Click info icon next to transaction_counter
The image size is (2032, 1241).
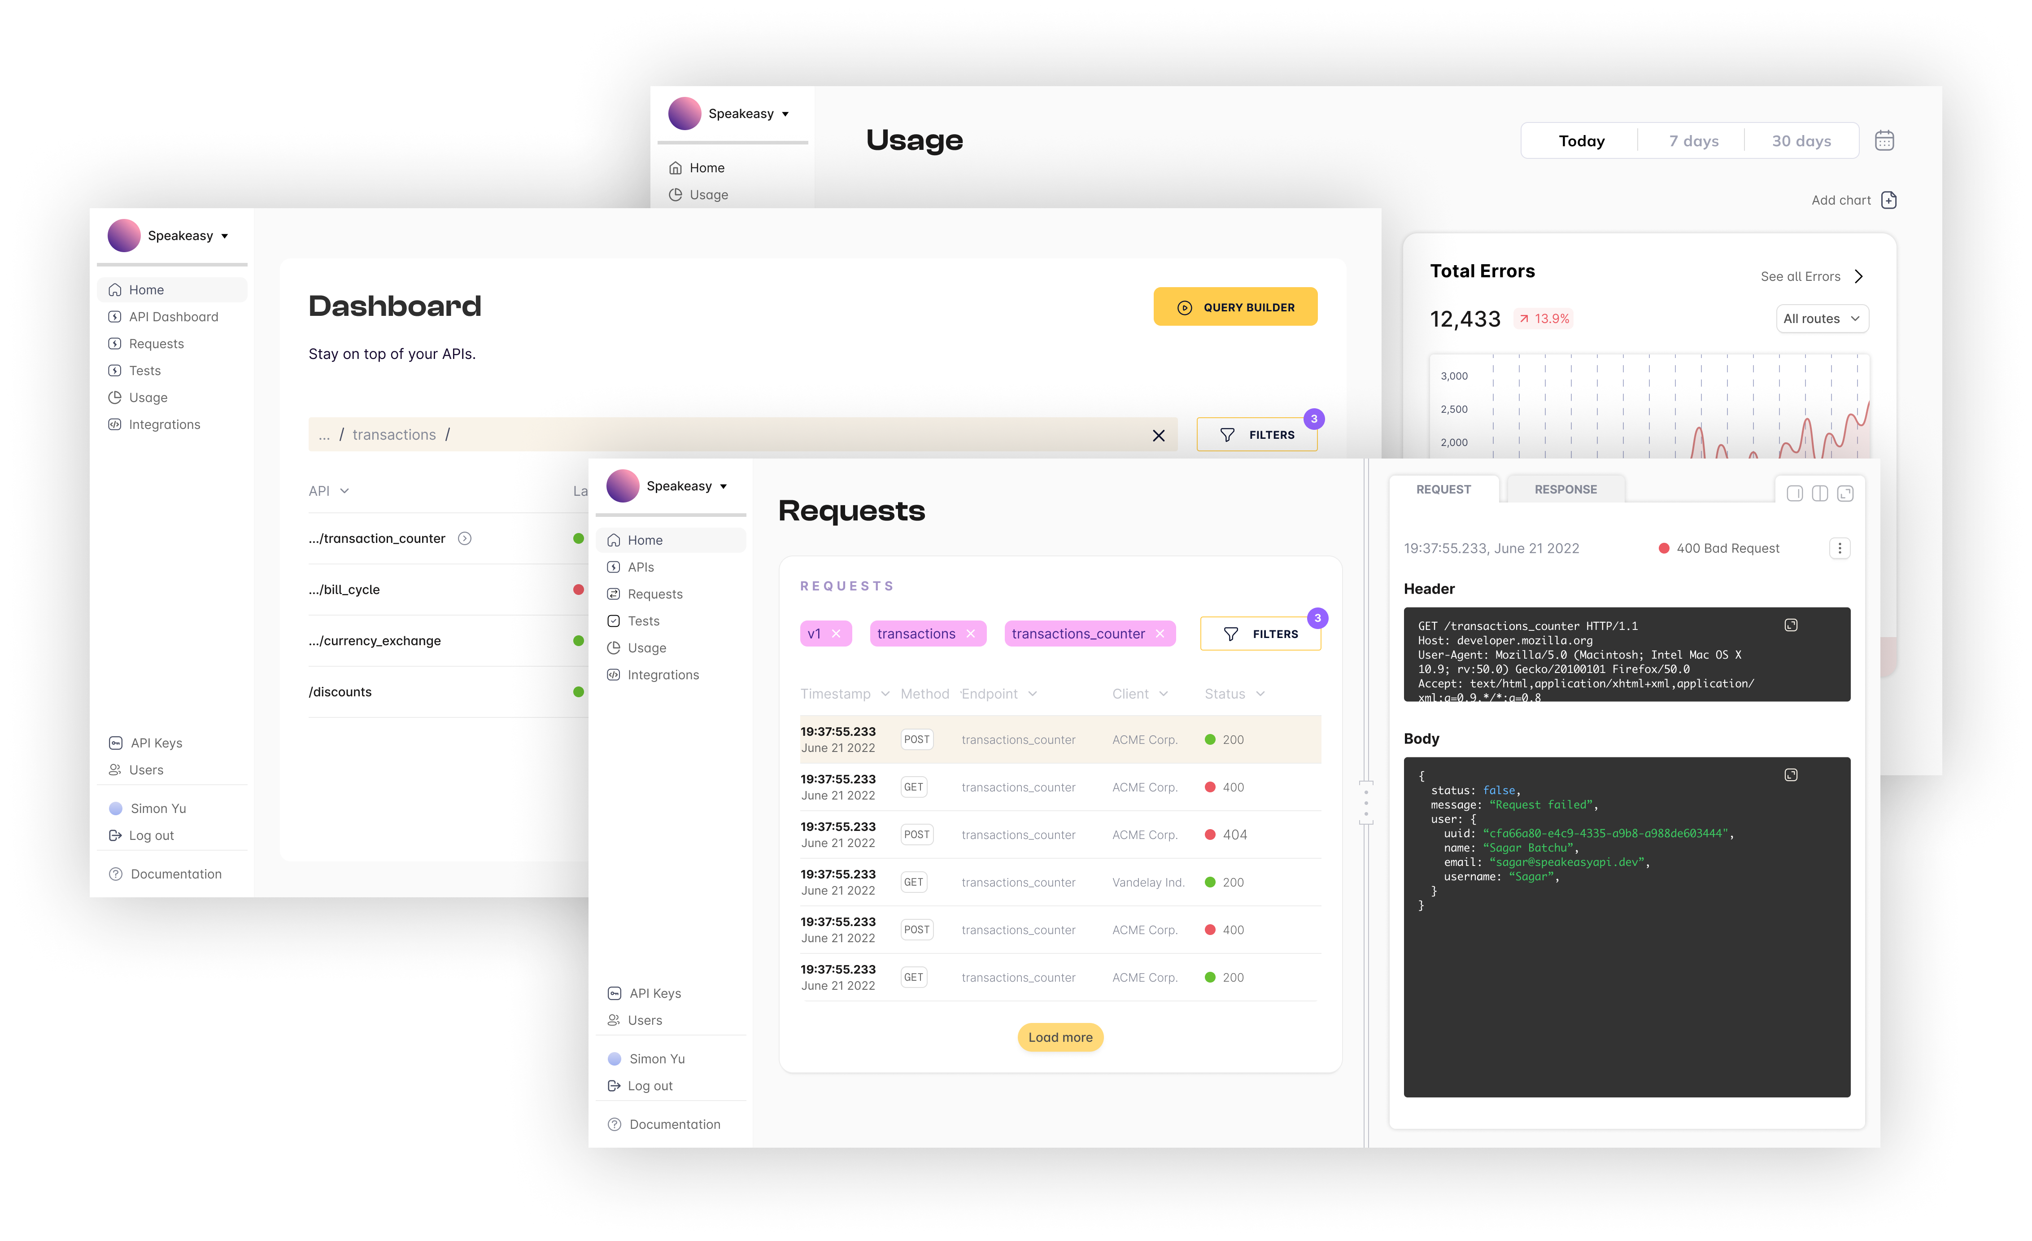pyautogui.click(x=465, y=538)
